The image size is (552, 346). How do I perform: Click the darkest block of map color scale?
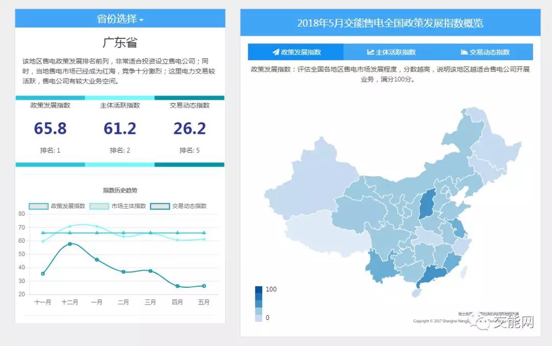(259, 289)
